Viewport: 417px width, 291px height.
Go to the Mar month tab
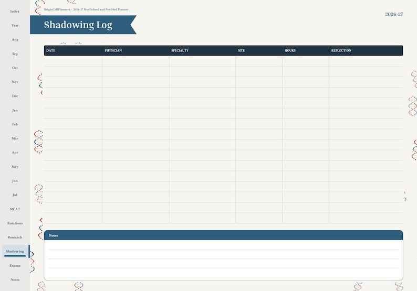(15, 138)
